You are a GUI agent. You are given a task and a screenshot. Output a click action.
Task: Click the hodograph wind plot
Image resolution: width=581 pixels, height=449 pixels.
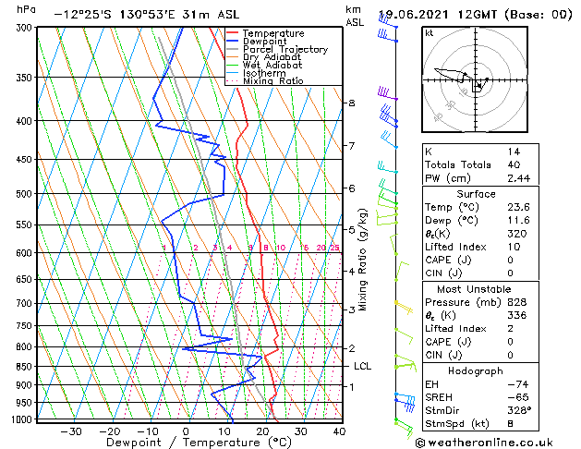(475, 79)
